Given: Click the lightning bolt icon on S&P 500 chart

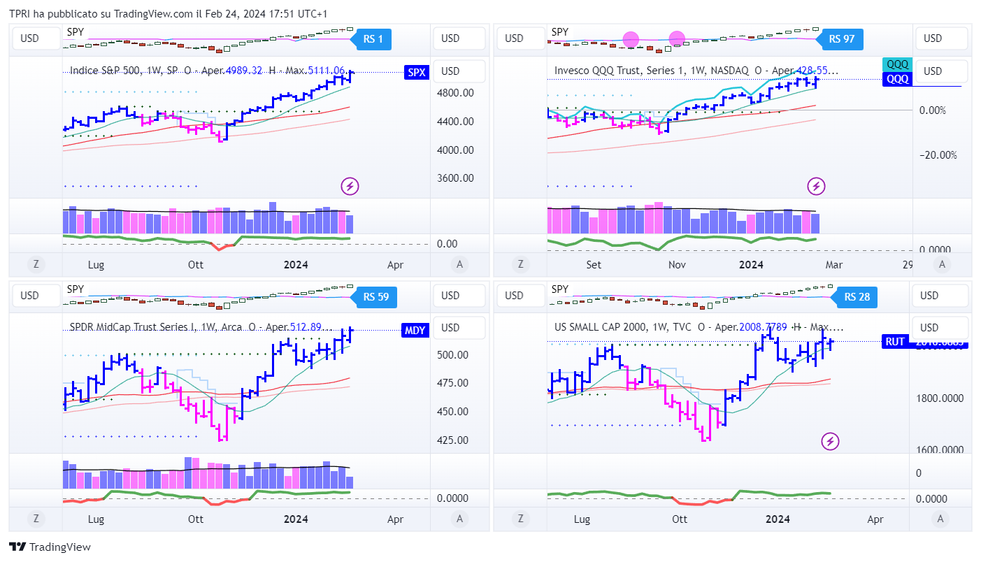Looking at the screenshot, I should click(350, 186).
